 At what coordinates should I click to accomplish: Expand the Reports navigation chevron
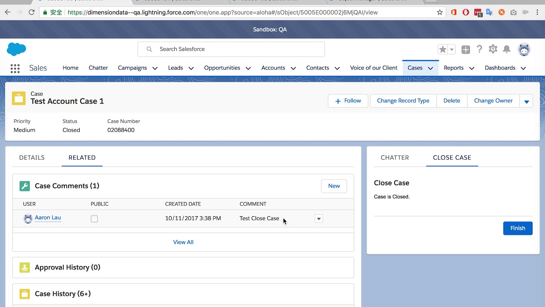click(x=472, y=68)
